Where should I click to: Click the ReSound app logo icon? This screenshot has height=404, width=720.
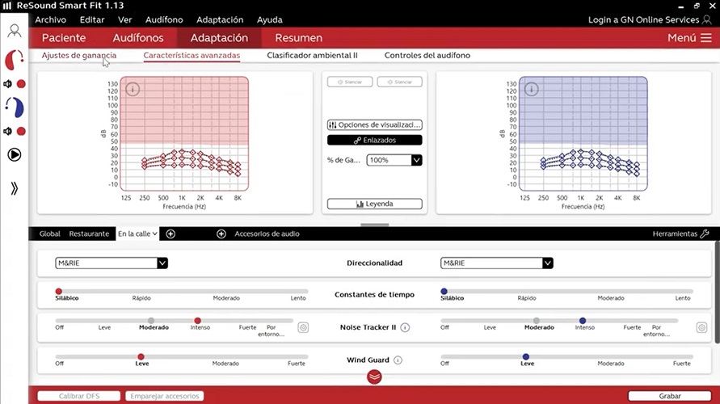[x=7, y=6]
